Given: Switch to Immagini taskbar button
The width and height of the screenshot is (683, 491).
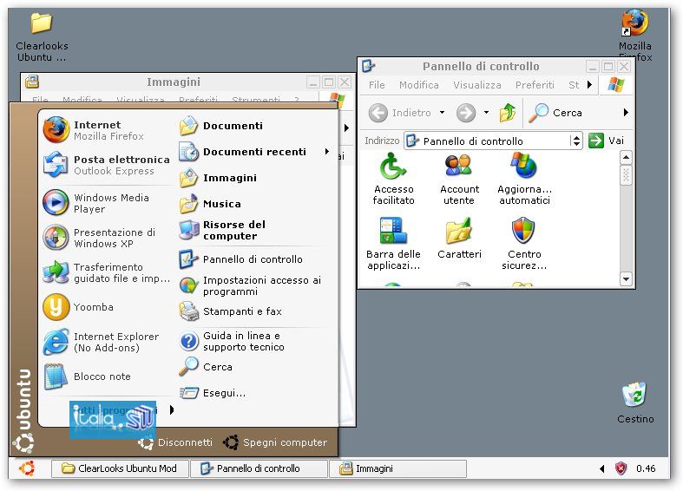Looking at the screenshot, I should pos(397,468).
